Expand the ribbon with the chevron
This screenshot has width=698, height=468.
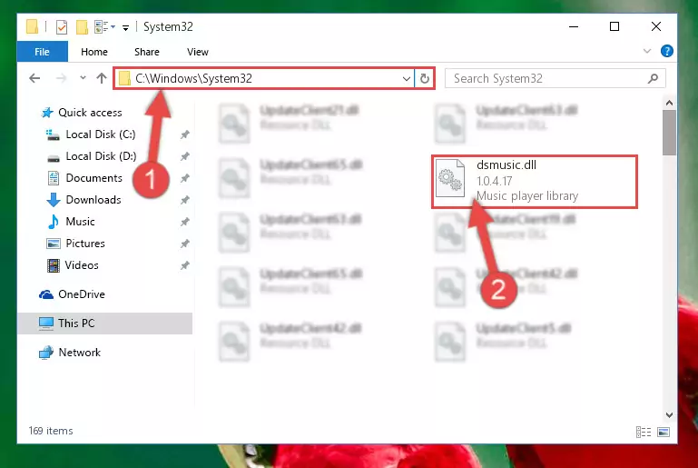[x=647, y=51]
